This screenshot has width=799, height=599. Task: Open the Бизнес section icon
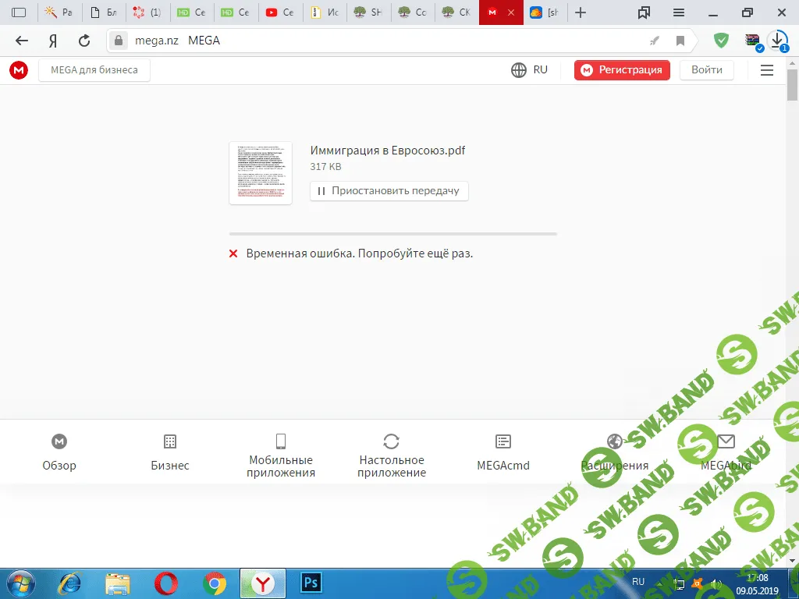[170, 441]
